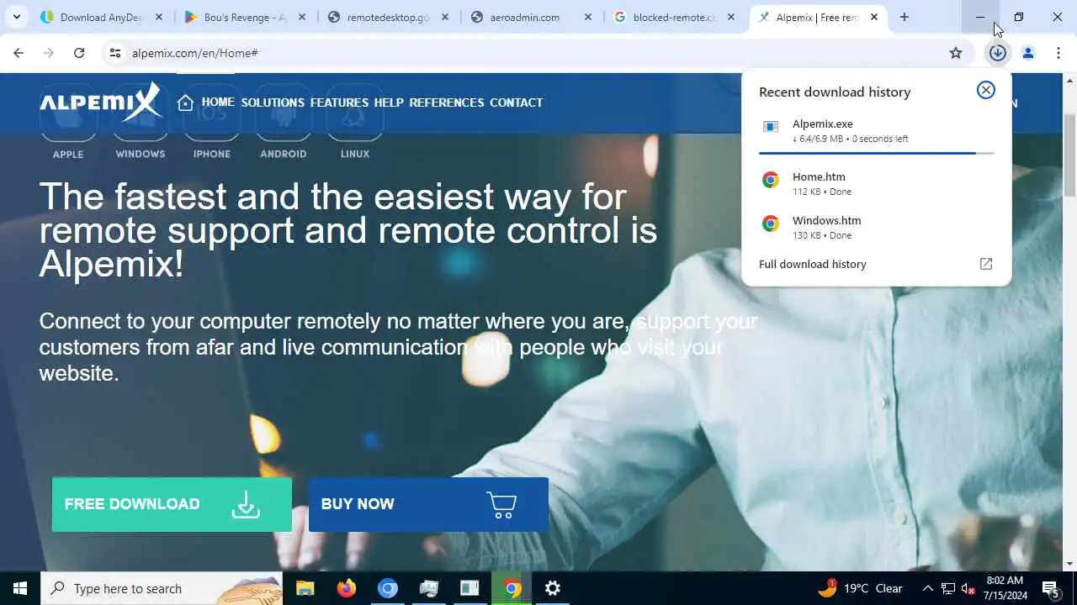1077x605 pixels.
Task: Click Full download history link
Action: click(x=813, y=264)
